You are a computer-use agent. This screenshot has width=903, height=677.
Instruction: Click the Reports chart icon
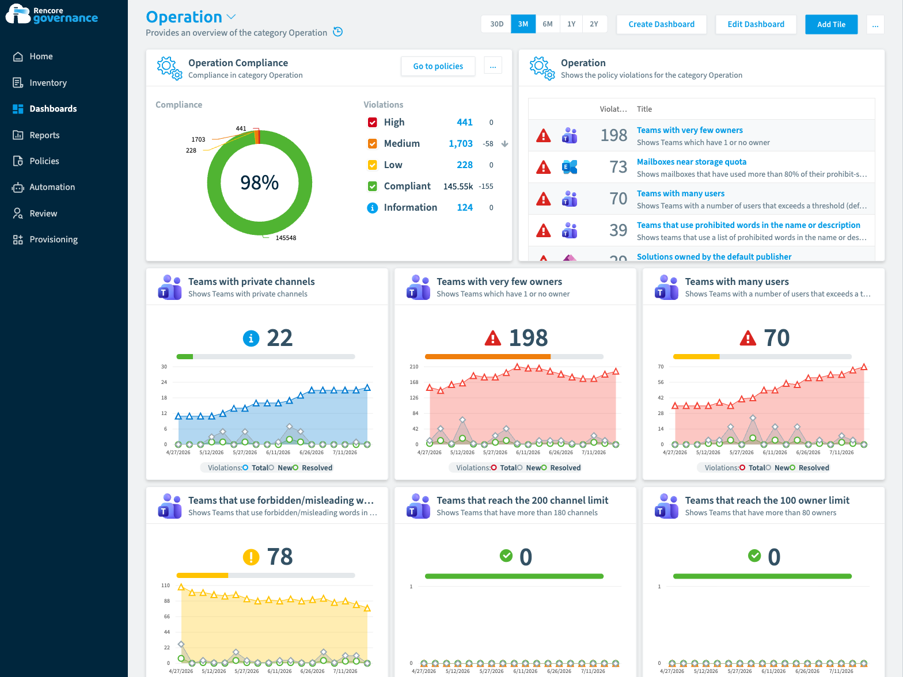(x=18, y=135)
